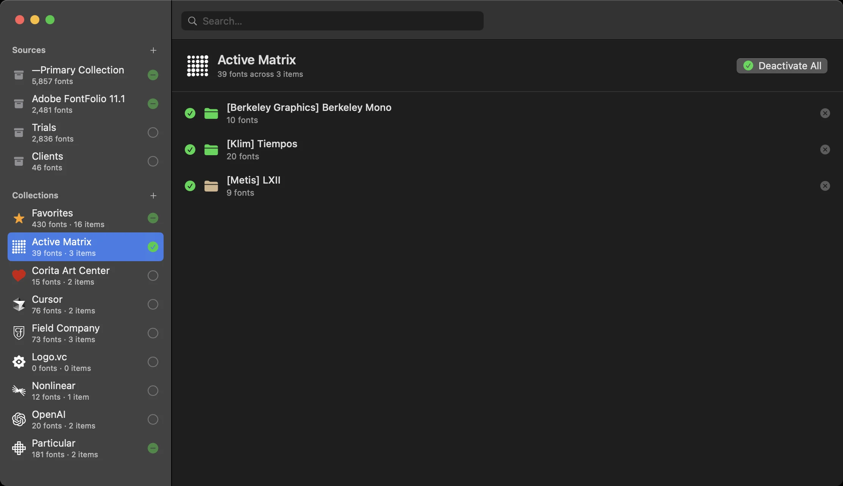Deactivate the Active Matrix collection in sidebar
This screenshot has width=843, height=486.
[x=153, y=247]
